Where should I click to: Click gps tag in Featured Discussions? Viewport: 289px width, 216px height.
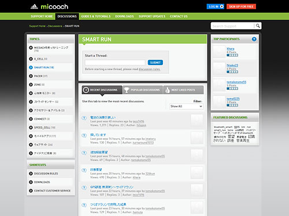(x=237, y=127)
